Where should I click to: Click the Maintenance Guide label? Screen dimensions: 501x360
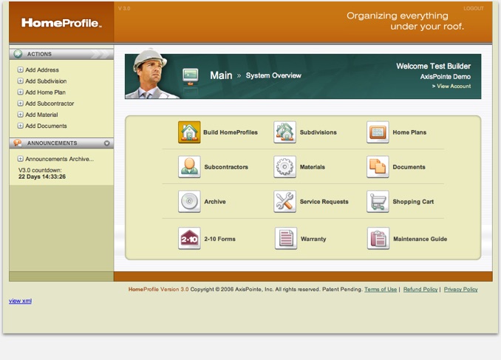coord(420,239)
